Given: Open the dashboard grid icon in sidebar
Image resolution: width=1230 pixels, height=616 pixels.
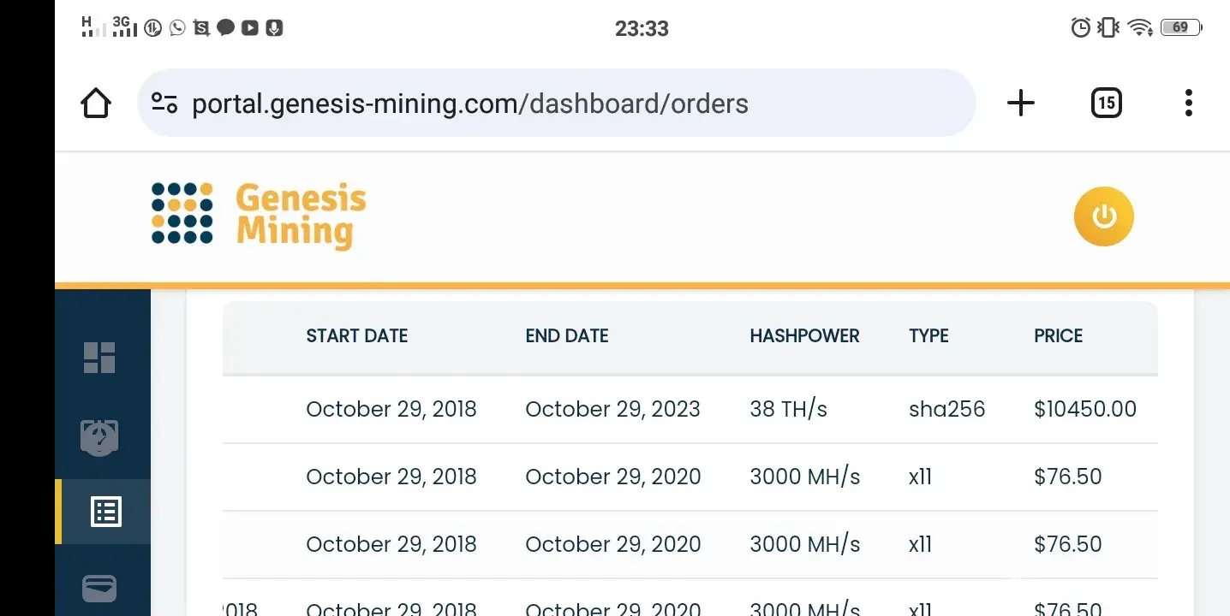Looking at the screenshot, I should pos(99,358).
